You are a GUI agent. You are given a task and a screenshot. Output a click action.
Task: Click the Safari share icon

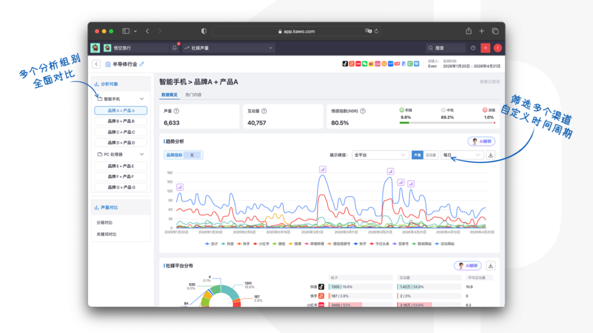click(468, 31)
